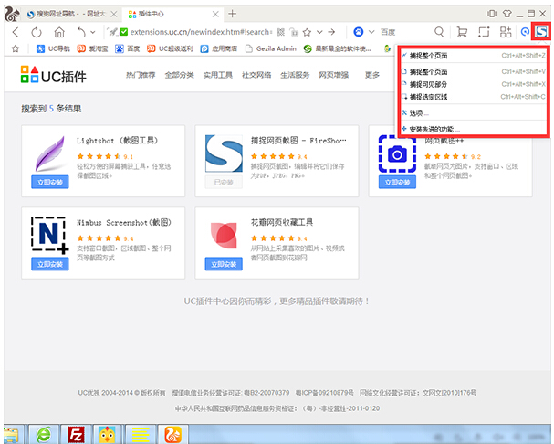The width and height of the screenshot is (554, 444).
Task: Open the UC导航 bookmark
Action: tap(53, 48)
